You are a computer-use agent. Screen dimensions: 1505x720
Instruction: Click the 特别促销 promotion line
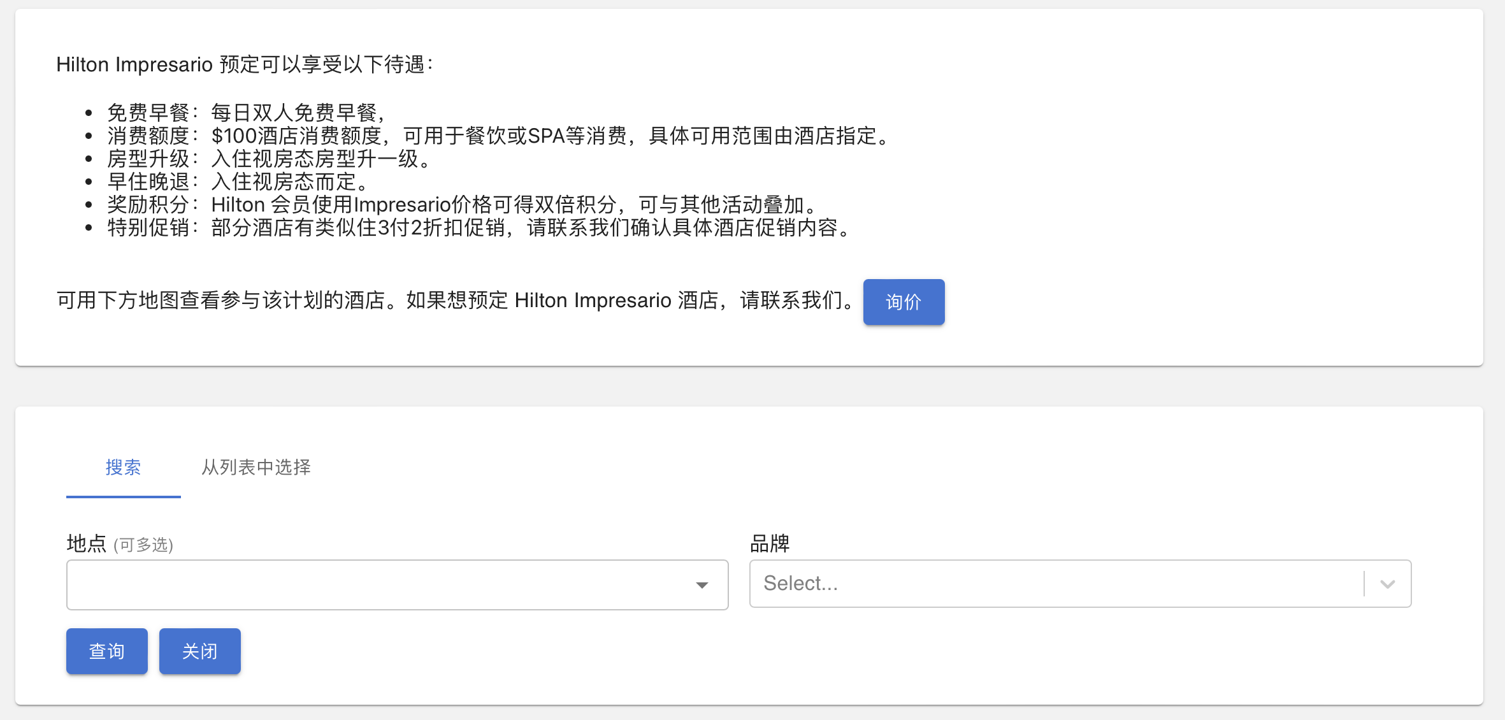click(x=478, y=227)
